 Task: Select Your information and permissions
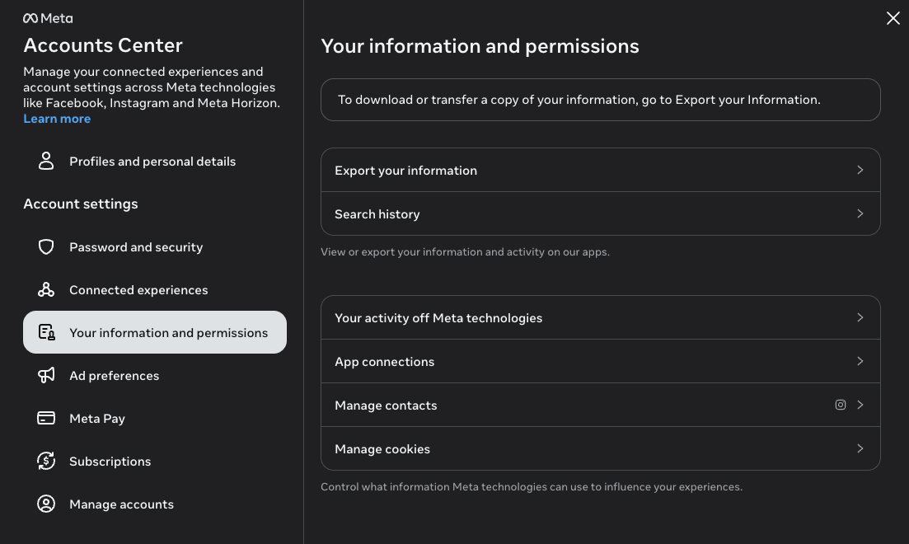pyautogui.click(x=155, y=332)
